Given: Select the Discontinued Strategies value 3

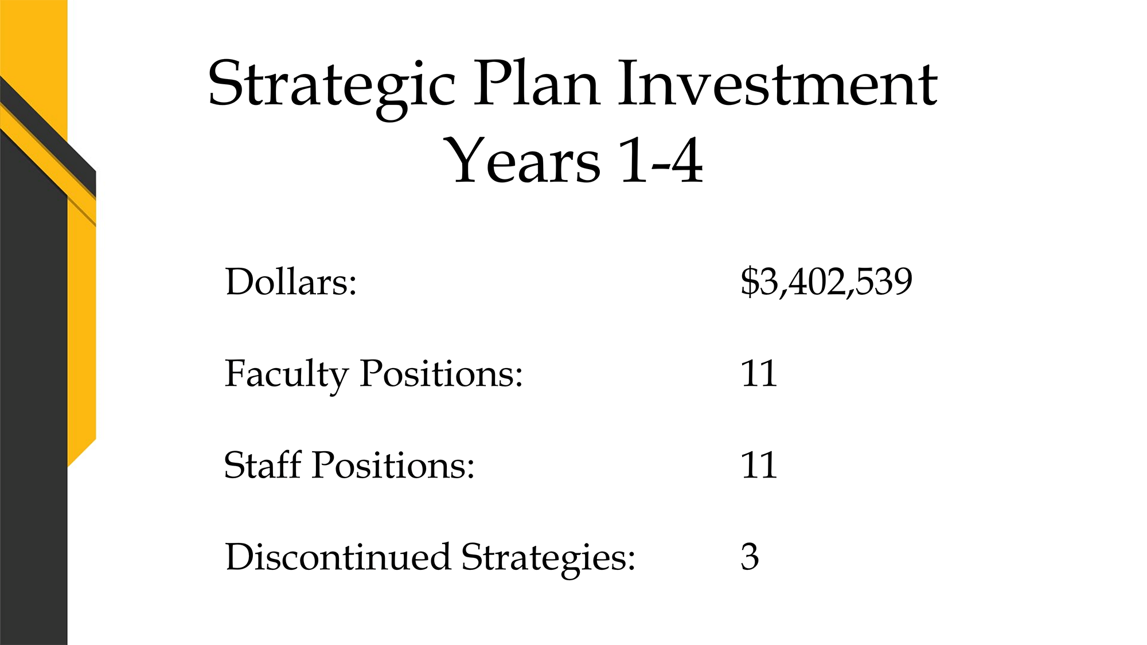Looking at the screenshot, I should (x=750, y=557).
